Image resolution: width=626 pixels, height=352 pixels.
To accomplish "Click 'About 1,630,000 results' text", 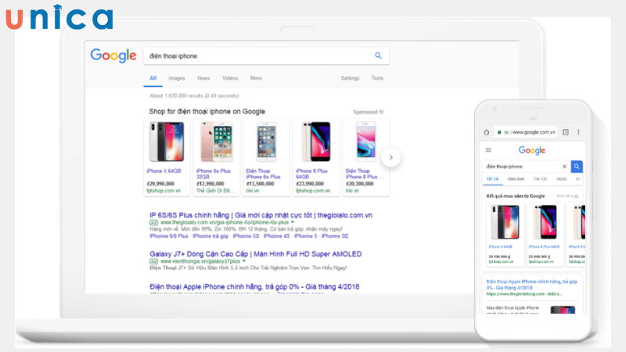I will (194, 95).
